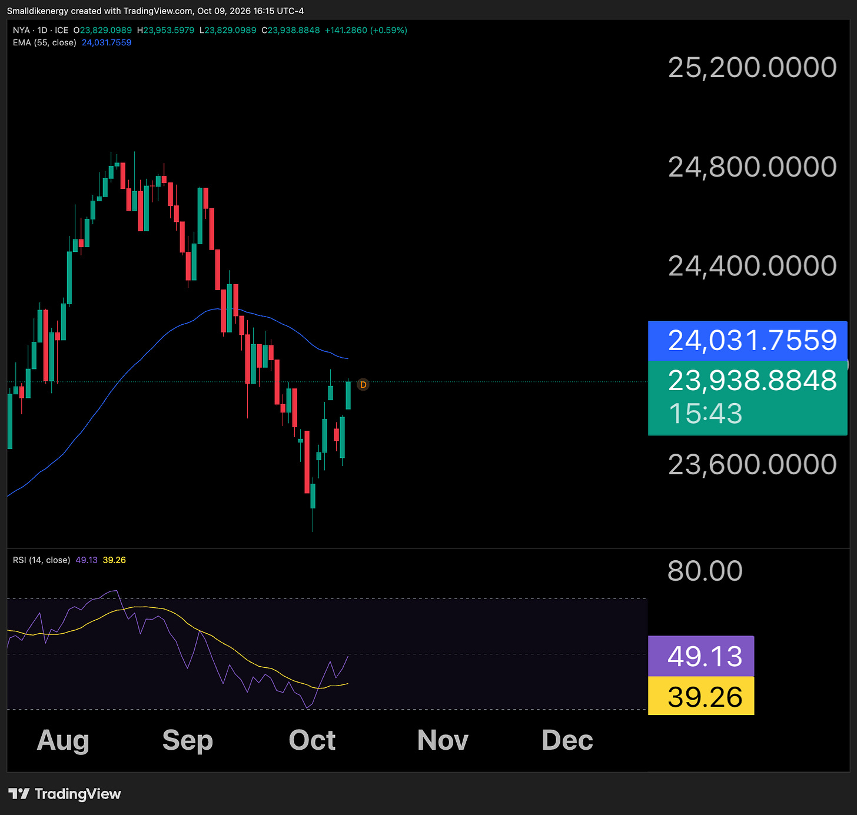
Task: Click the blue 24,031.7559 price axis label
Action: tap(748, 341)
